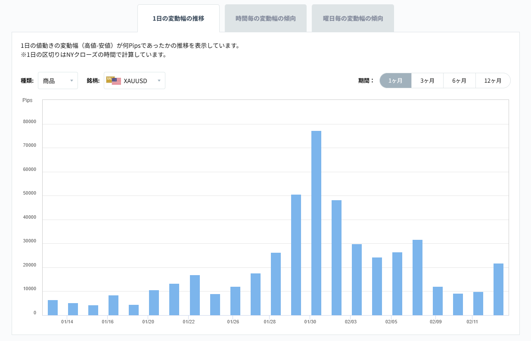Open the 種類 dropdown showing 商品

tap(58, 81)
